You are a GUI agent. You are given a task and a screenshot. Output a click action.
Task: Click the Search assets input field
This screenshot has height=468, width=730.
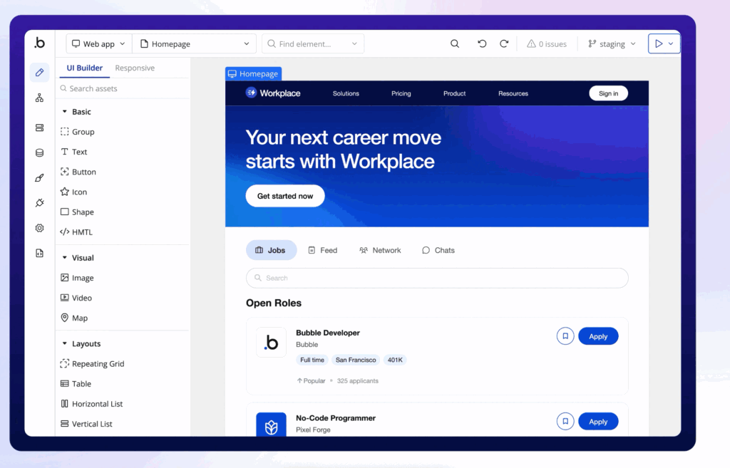coord(123,89)
